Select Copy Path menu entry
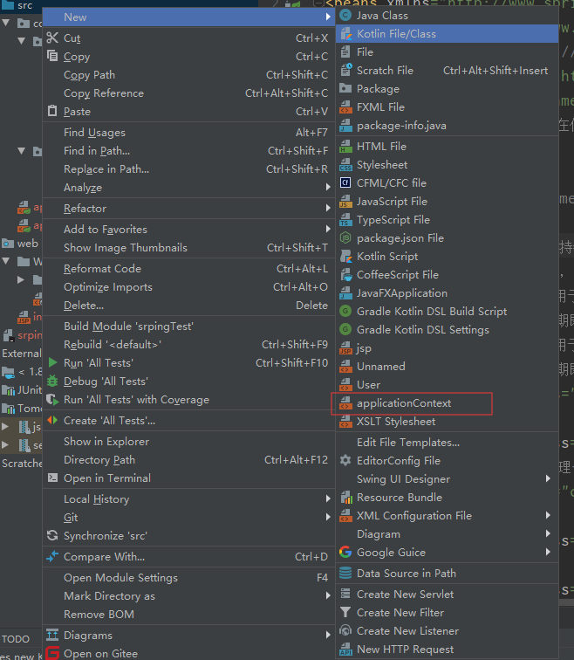574x660 pixels. pyautogui.click(x=188, y=75)
